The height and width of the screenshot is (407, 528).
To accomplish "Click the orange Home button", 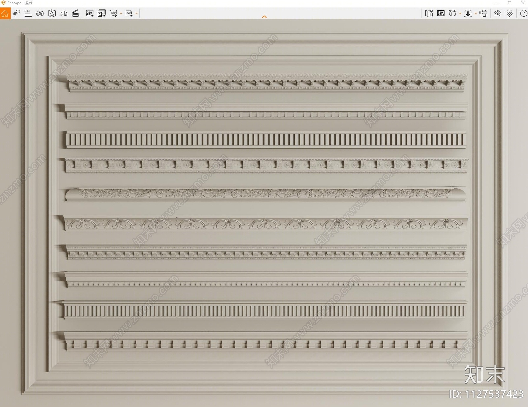I will [5, 13].
